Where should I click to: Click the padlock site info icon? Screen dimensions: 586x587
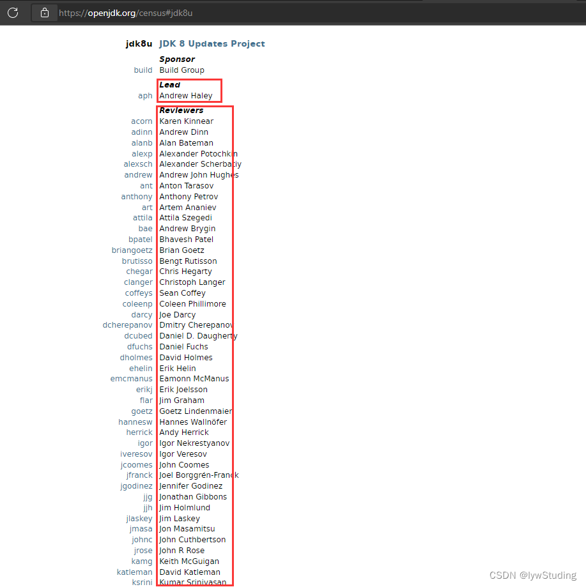45,13
